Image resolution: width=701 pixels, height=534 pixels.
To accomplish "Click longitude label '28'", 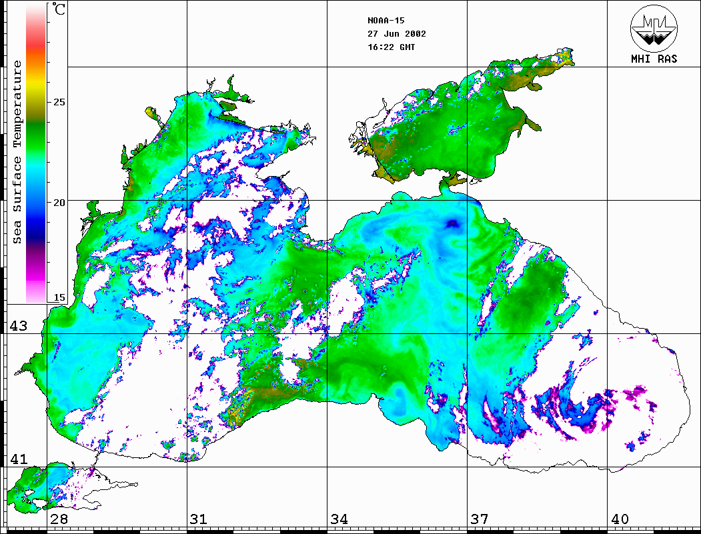I will point(59,519).
